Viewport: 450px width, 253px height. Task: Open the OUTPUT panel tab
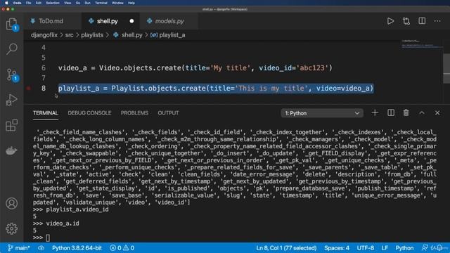168,113
